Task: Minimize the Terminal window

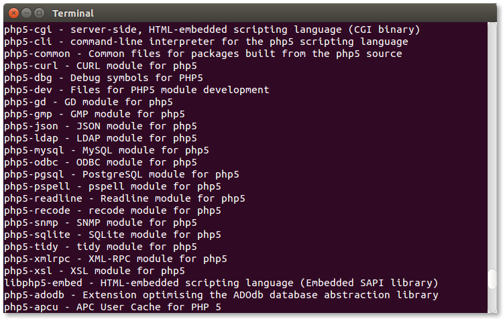Action: pyautogui.click(x=25, y=13)
